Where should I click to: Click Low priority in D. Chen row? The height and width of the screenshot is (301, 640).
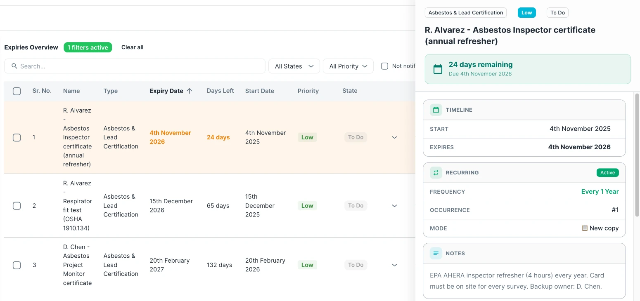(x=307, y=265)
